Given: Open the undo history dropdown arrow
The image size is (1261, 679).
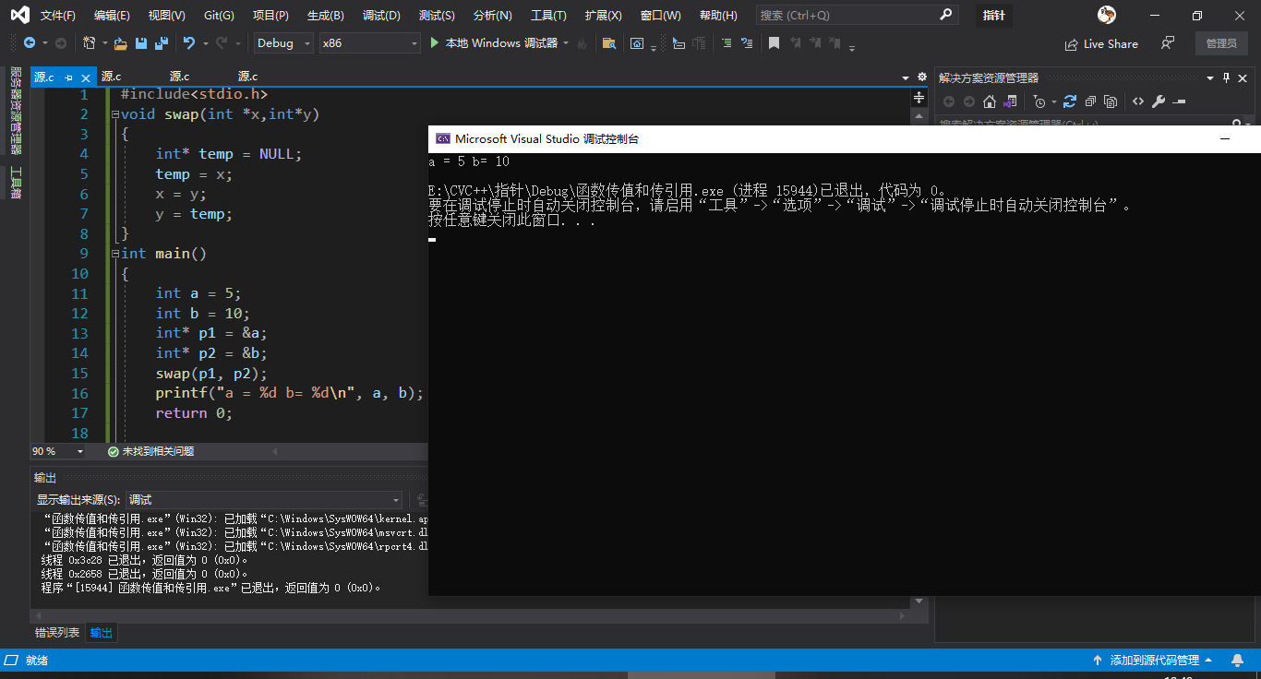Looking at the screenshot, I should [205, 43].
